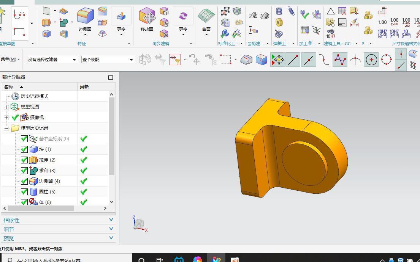Expand the 预览 panel
The height and width of the screenshot is (262, 420).
[58, 238]
